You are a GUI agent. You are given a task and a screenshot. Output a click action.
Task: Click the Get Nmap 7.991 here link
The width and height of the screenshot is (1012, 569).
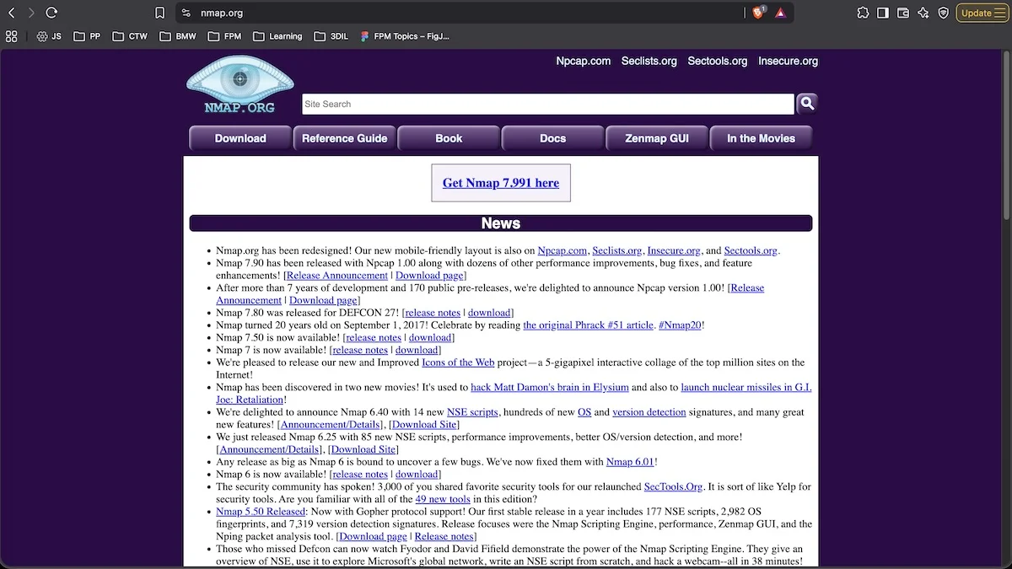pyautogui.click(x=501, y=183)
